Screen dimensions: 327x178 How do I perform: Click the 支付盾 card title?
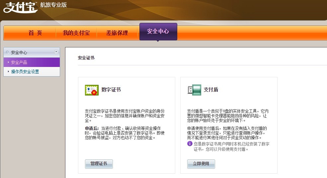click(211, 90)
